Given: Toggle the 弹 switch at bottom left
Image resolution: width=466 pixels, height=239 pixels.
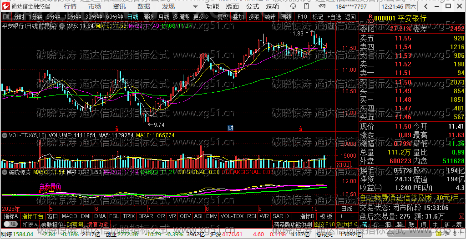Looking at the screenshot, I should 10,224.
